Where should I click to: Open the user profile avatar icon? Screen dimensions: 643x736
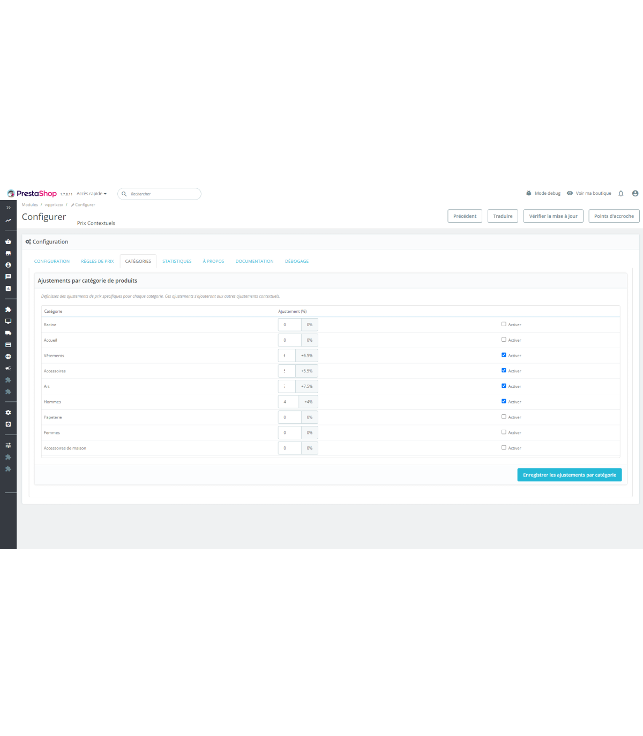coord(635,194)
